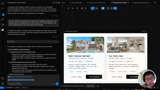Open the Extensions view
This screenshot has width=160, height=90.
[x=3, y=25]
